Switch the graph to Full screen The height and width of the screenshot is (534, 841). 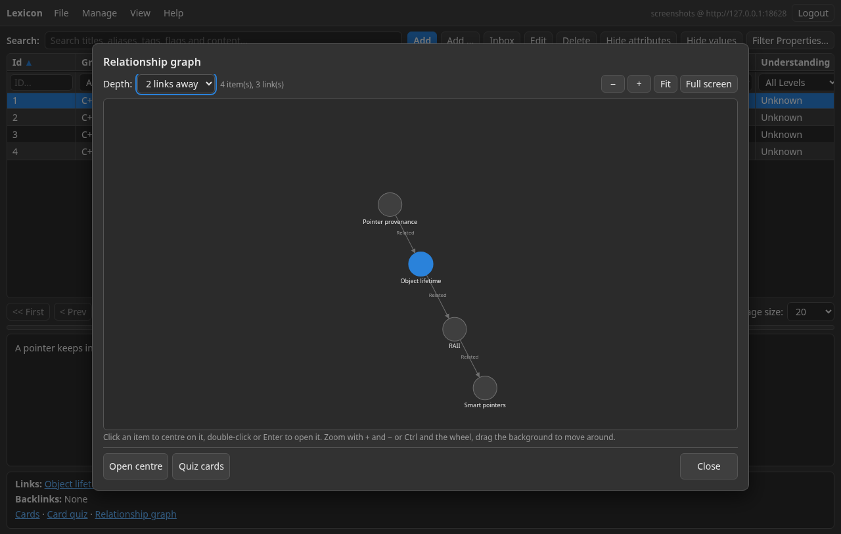tap(709, 84)
